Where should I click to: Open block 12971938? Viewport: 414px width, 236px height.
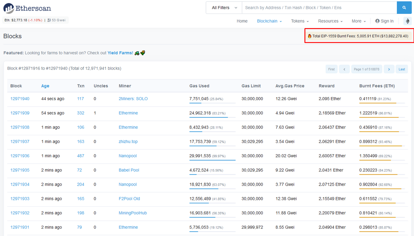(20, 127)
